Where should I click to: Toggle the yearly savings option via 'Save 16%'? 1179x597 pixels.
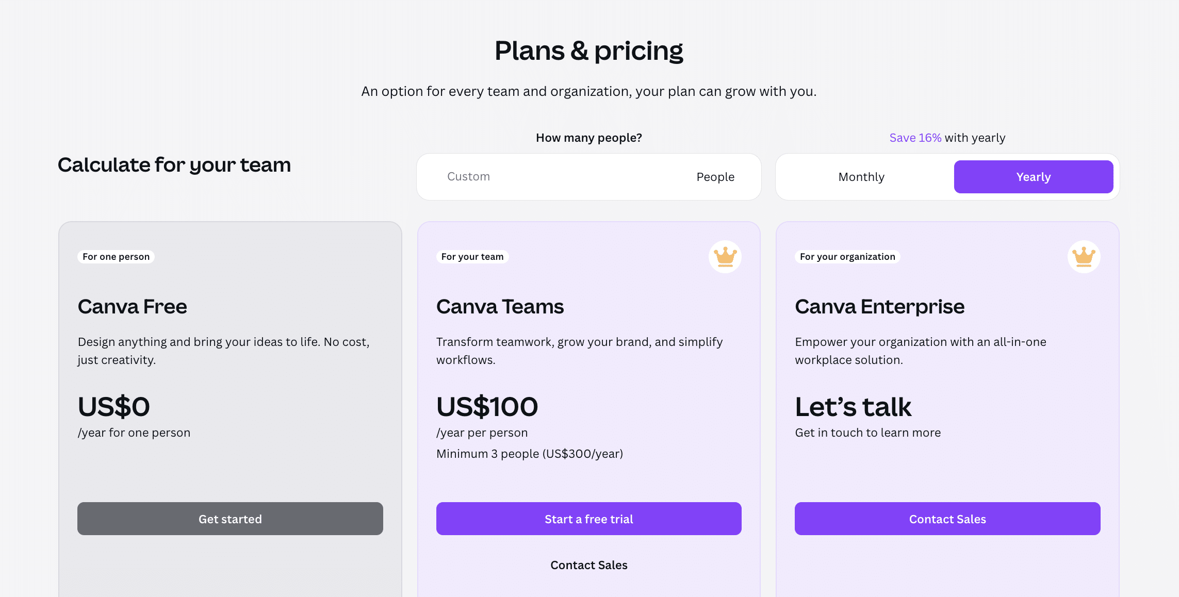pyautogui.click(x=915, y=137)
